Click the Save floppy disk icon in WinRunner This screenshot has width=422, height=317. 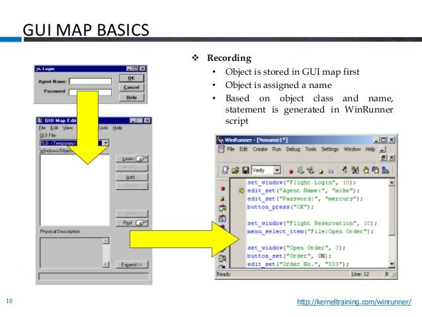click(245, 170)
